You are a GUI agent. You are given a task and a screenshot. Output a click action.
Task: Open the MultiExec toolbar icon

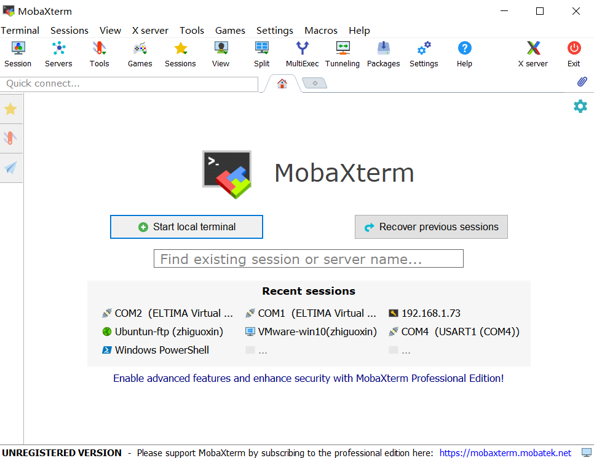[302, 54]
